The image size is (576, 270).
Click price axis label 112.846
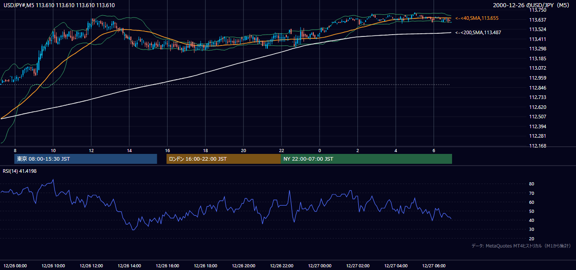(x=538, y=88)
